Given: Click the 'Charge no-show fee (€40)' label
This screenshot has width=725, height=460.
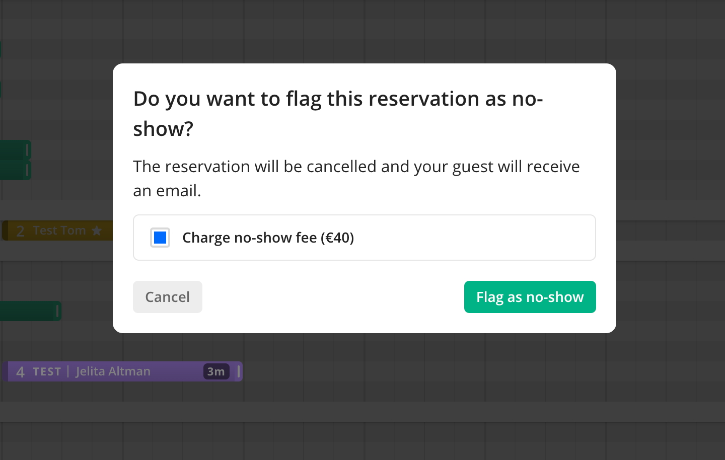Looking at the screenshot, I should coord(268,238).
